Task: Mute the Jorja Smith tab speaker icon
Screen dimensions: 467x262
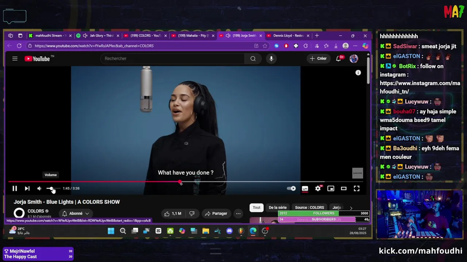Action: (x=228, y=36)
